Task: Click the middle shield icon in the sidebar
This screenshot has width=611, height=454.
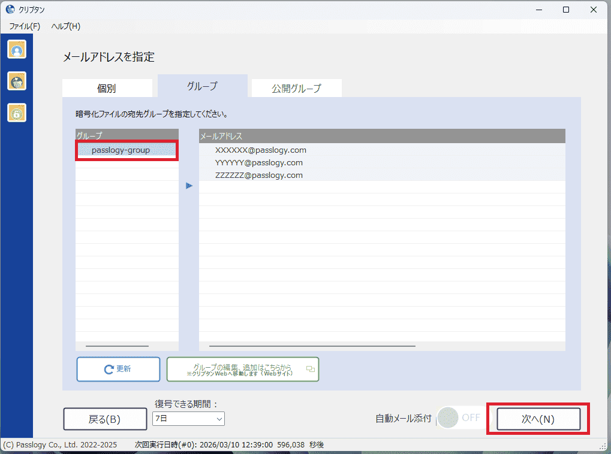Action: click(17, 81)
